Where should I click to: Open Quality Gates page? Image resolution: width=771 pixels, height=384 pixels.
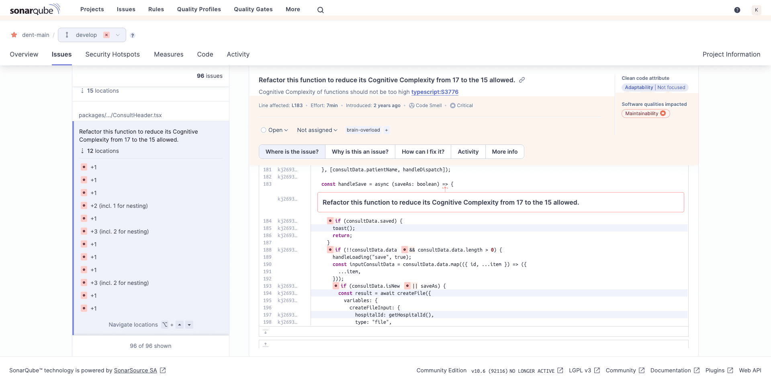click(x=253, y=9)
